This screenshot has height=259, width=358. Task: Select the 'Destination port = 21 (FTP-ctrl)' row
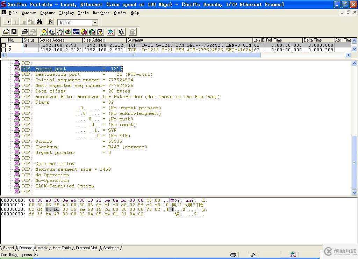coord(87,74)
